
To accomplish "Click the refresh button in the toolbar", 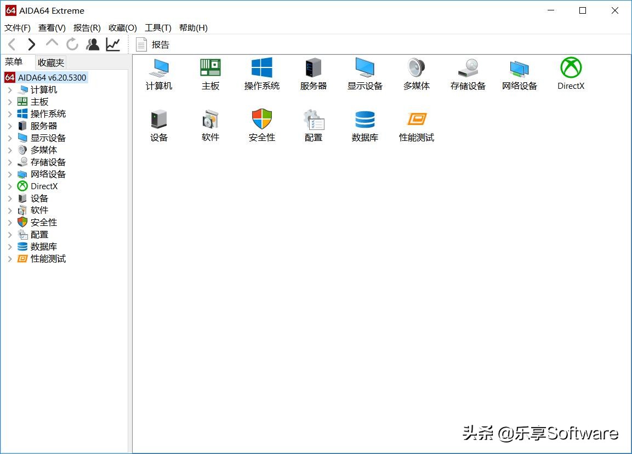I will (x=72, y=44).
